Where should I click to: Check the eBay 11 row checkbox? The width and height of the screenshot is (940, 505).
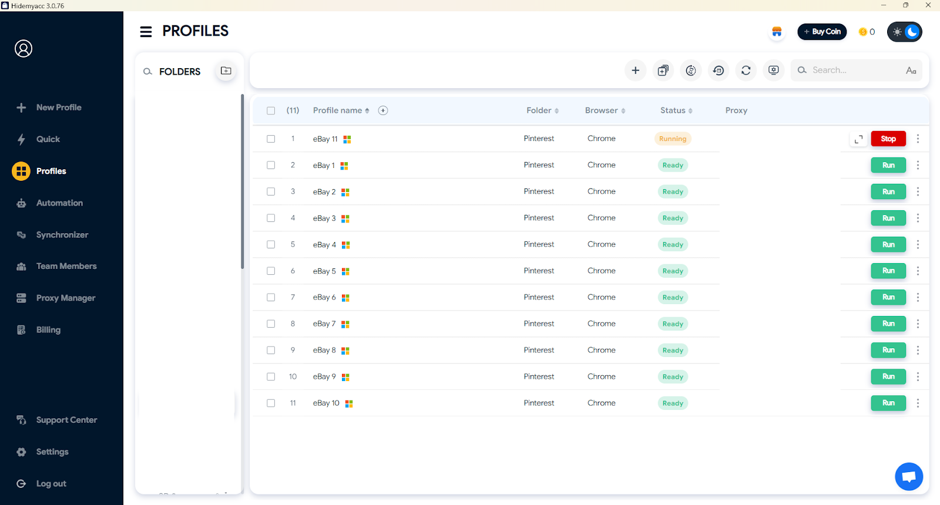pos(271,139)
